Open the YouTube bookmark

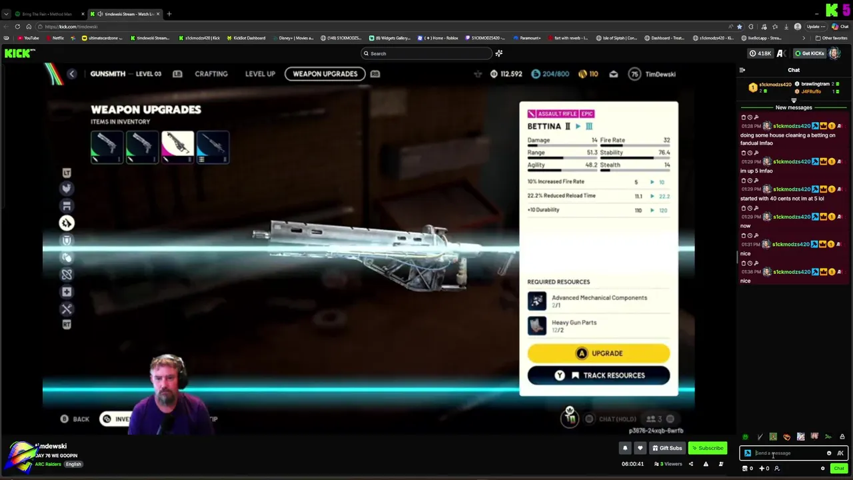[29, 38]
